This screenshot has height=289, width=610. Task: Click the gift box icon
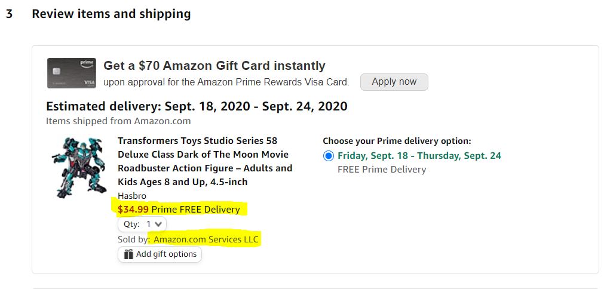[x=128, y=254]
